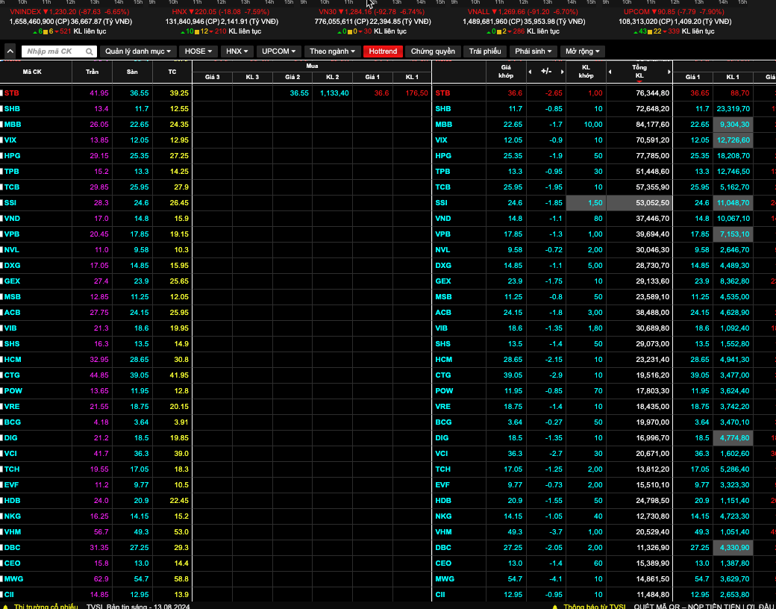
Task: Click the Trần column header
Action: pos(92,72)
